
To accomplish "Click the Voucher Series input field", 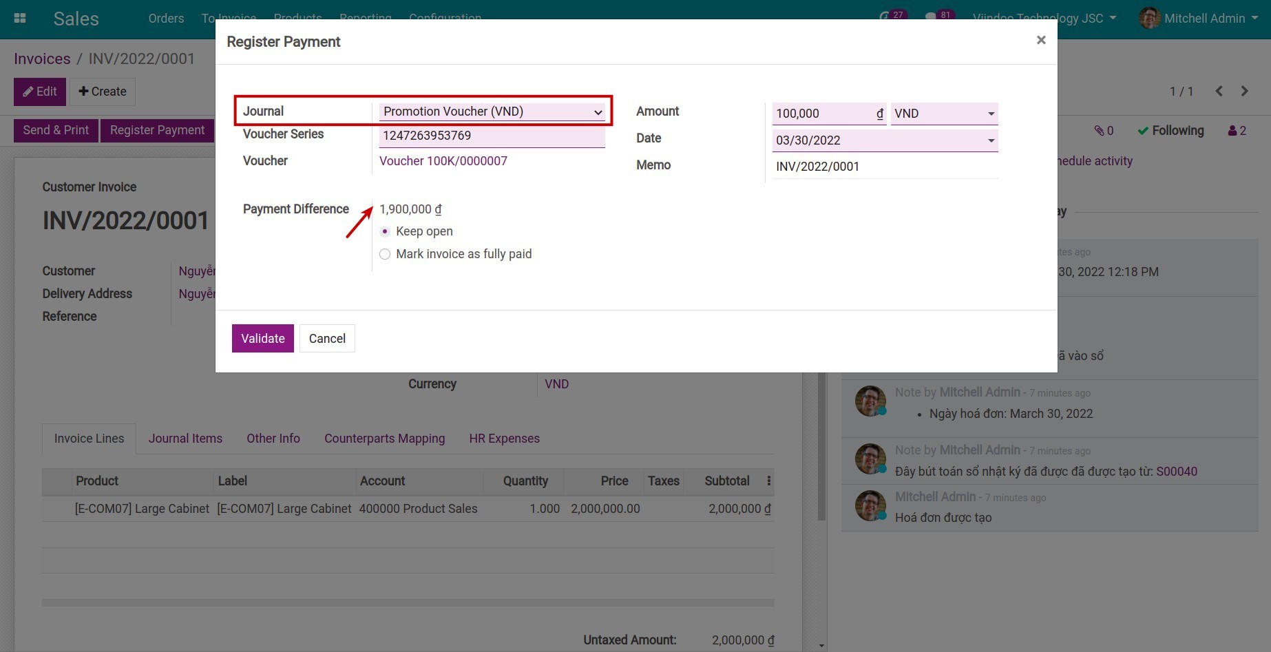I will pyautogui.click(x=492, y=136).
